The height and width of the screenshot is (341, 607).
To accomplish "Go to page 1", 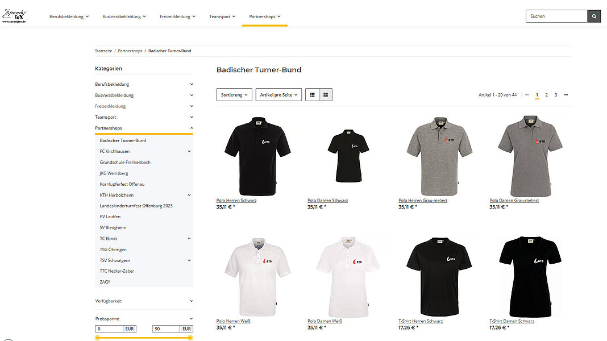I will point(537,95).
